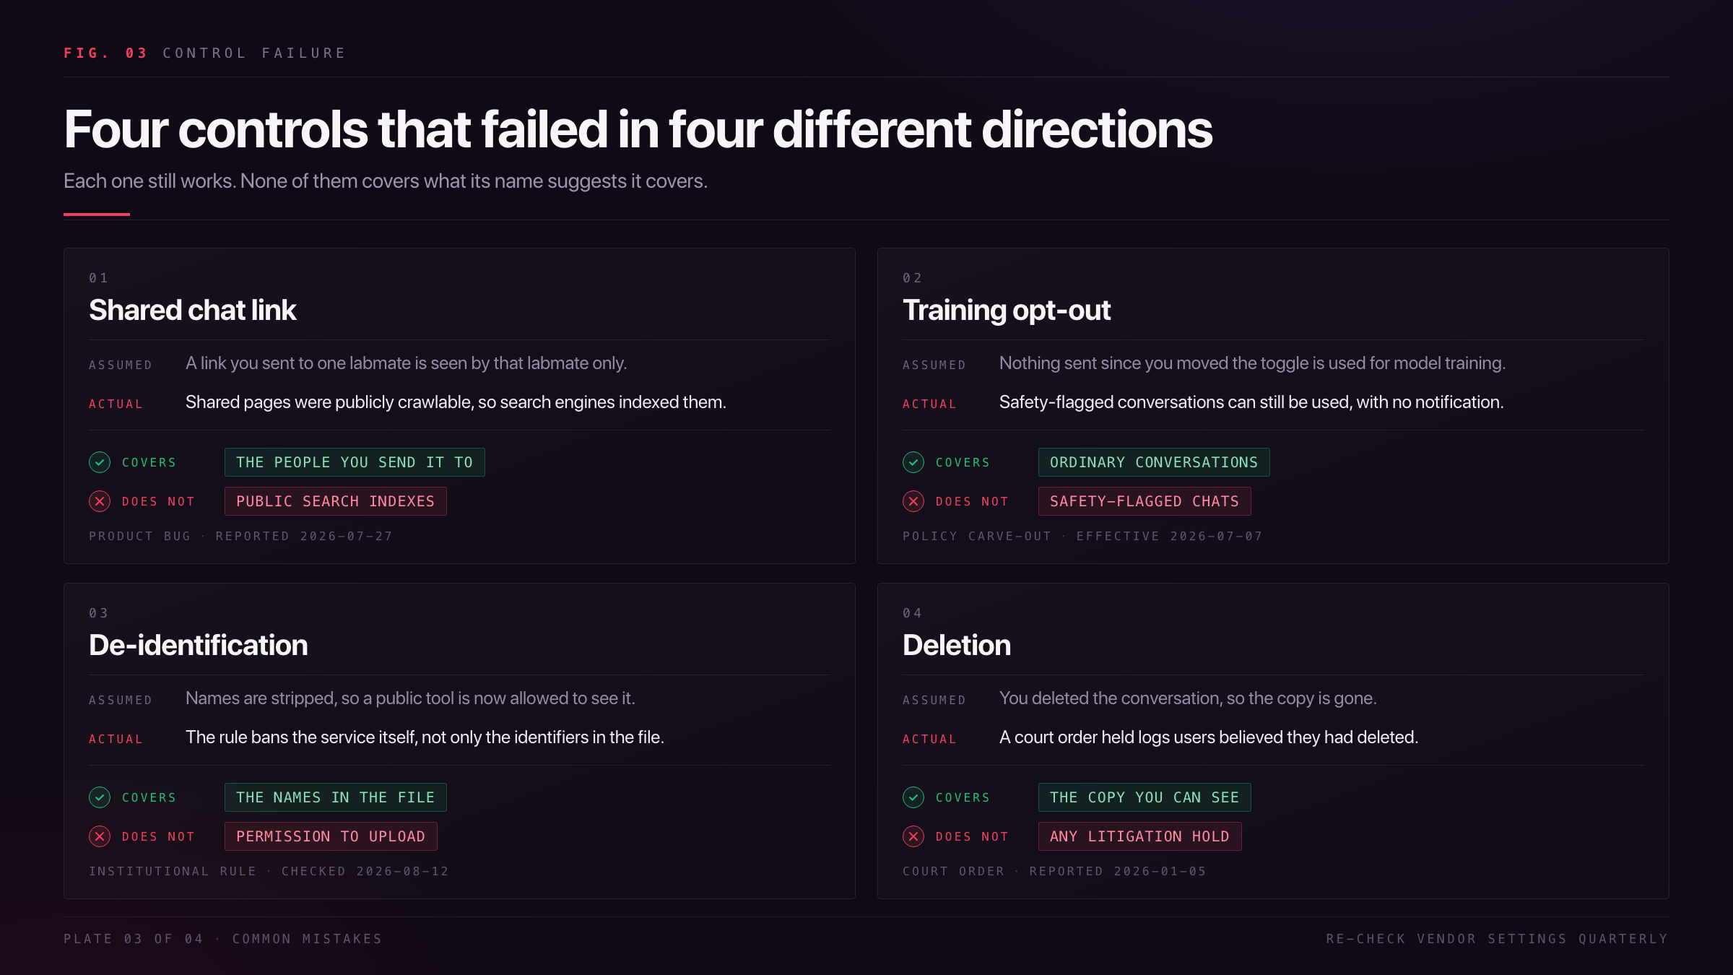Open the 'Training opt-out' card heading

pyautogui.click(x=1007, y=311)
